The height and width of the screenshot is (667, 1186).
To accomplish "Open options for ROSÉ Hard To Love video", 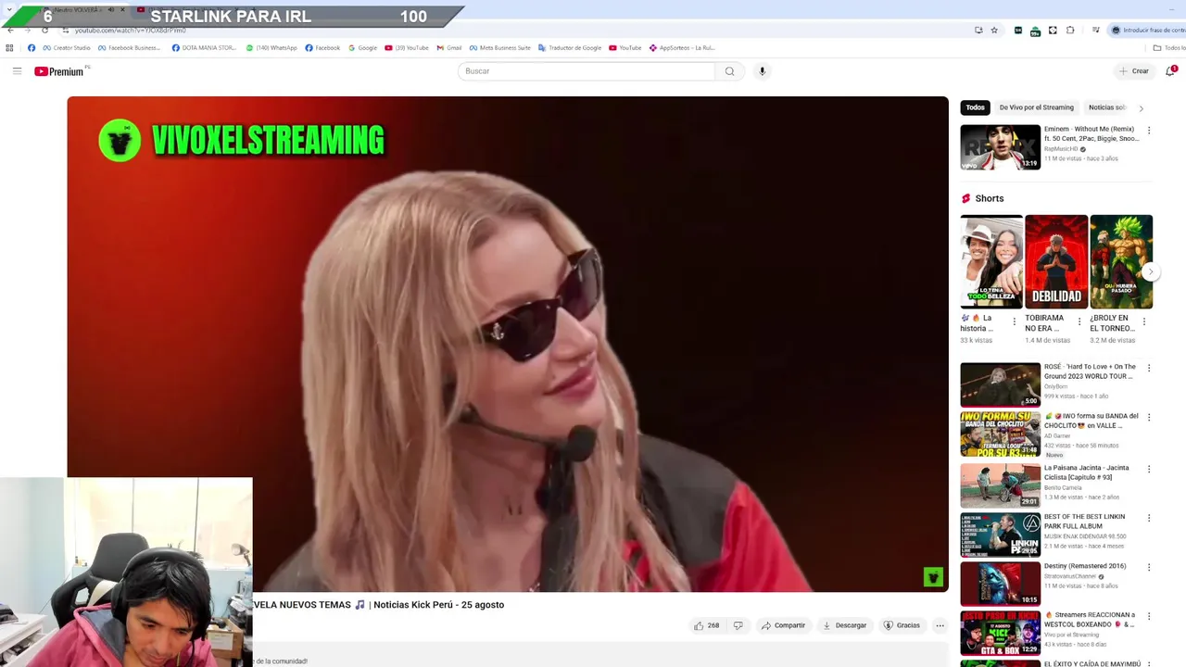I will pos(1149,368).
